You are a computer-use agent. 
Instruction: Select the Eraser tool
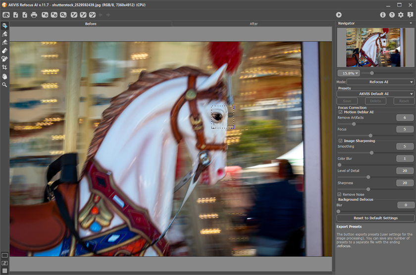coord(4,50)
